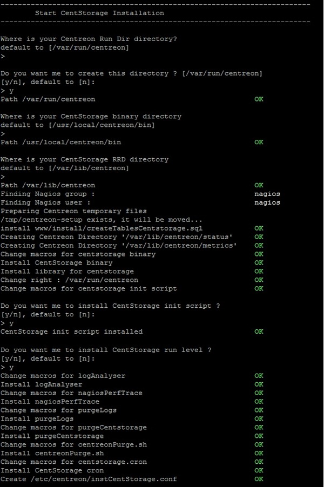Click the 'Install CentStorage binary' line
The image size is (324, 487).
pyautogui.click(x=57, y=263)
